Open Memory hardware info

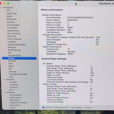coord(12,47)
